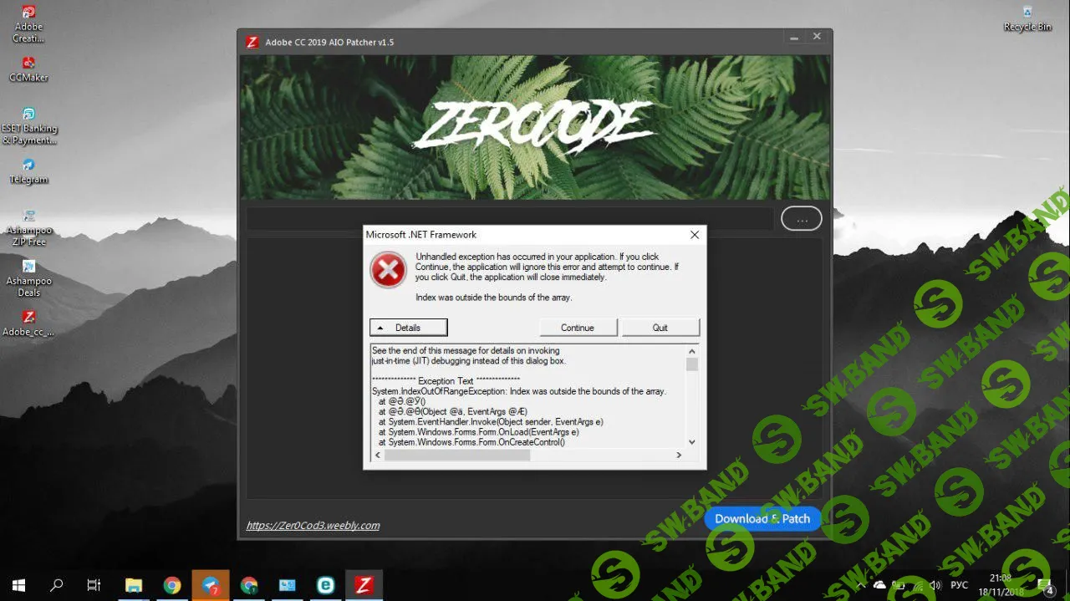
Task: Click the Download & Patch button
Action: click(762, 519)
